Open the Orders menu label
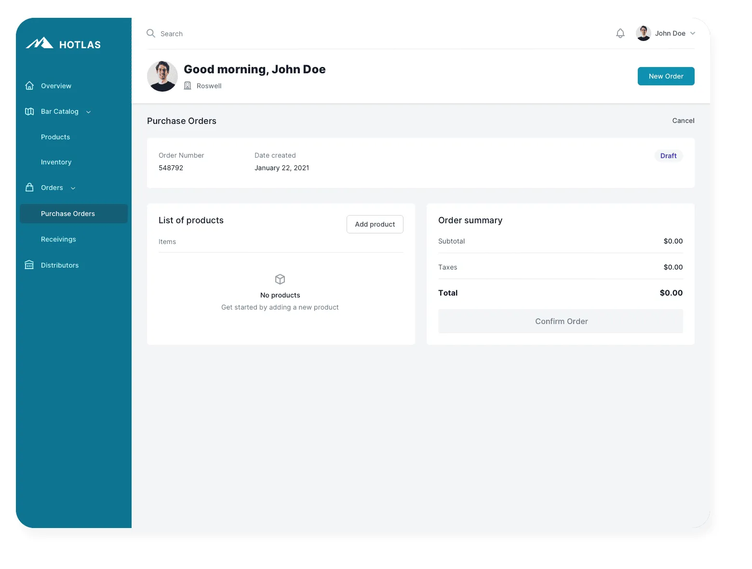 pyautogui.click(x=52, y=188)
